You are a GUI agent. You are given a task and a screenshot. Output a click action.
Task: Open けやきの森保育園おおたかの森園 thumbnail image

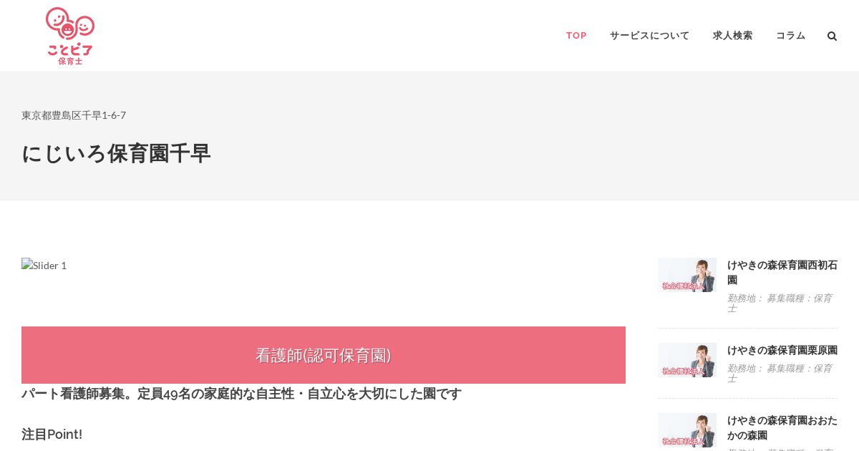tap(687, 430)
